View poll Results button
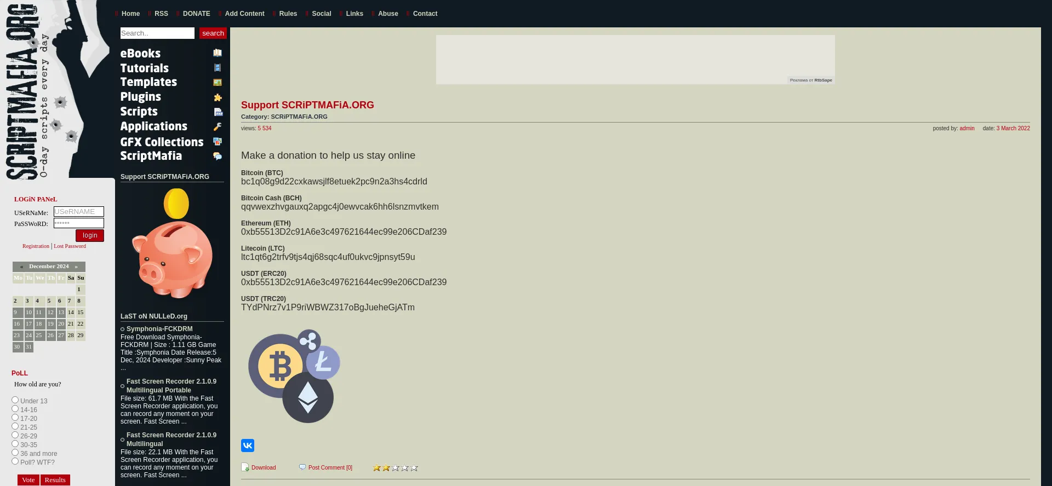The width and height of the screenshot is (1052, 486). click(x=55, y=480)
